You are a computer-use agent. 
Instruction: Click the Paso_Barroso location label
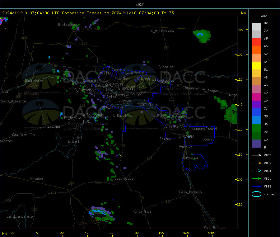pos(190,192)
